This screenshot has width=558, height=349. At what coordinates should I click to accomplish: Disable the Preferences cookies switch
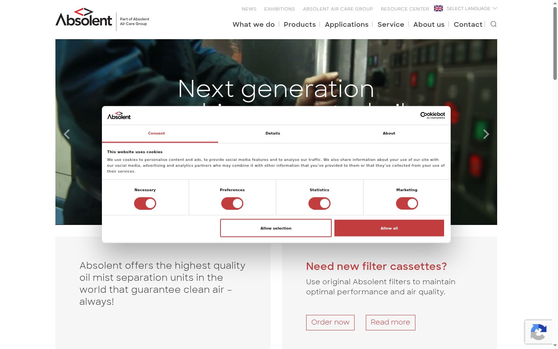click(232, 204)
